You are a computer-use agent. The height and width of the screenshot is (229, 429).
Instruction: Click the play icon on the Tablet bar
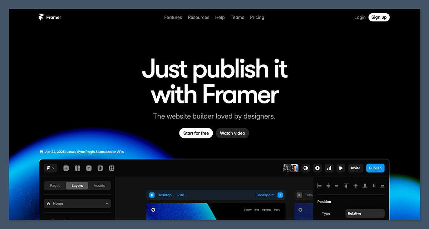pyautogui.click(x=300, y=195)
